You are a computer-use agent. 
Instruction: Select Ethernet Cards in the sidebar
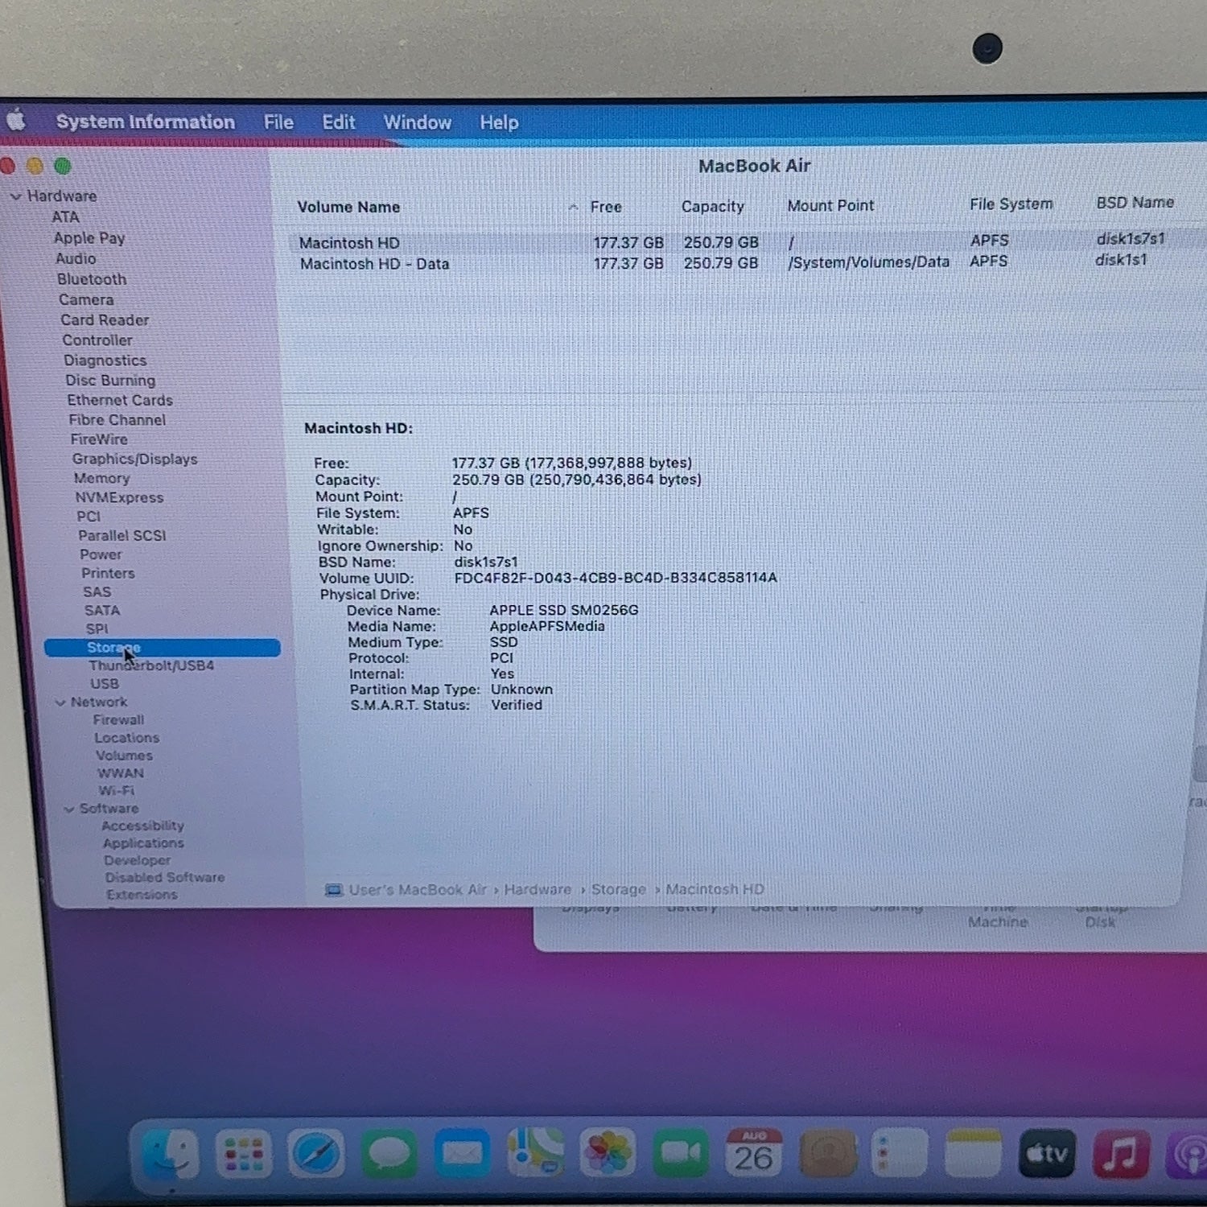(x=120, y=400)
